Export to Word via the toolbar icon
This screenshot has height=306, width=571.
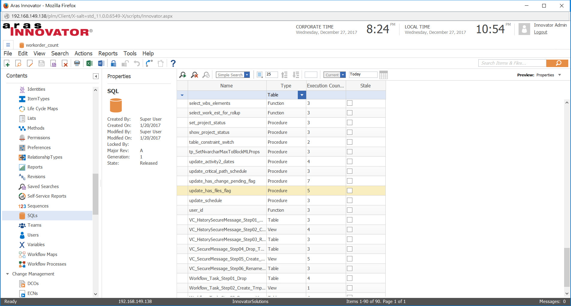click(x=101, y=63)
